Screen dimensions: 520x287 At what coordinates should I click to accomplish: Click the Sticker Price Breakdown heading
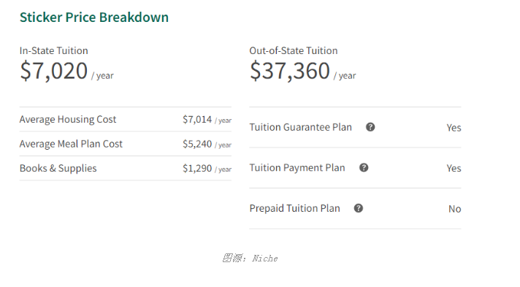pyautogui.click(x=94, y=18)
